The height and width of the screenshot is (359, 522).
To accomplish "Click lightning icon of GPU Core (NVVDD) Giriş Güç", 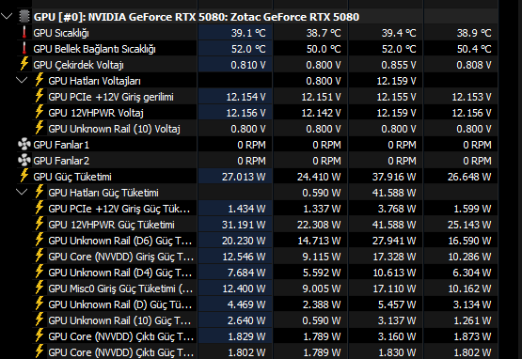I will [40, 256].
